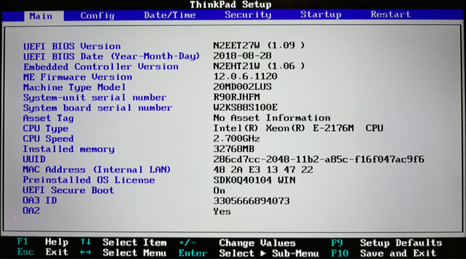Select the UEFI BIOS Version row

tap(72, 46)
